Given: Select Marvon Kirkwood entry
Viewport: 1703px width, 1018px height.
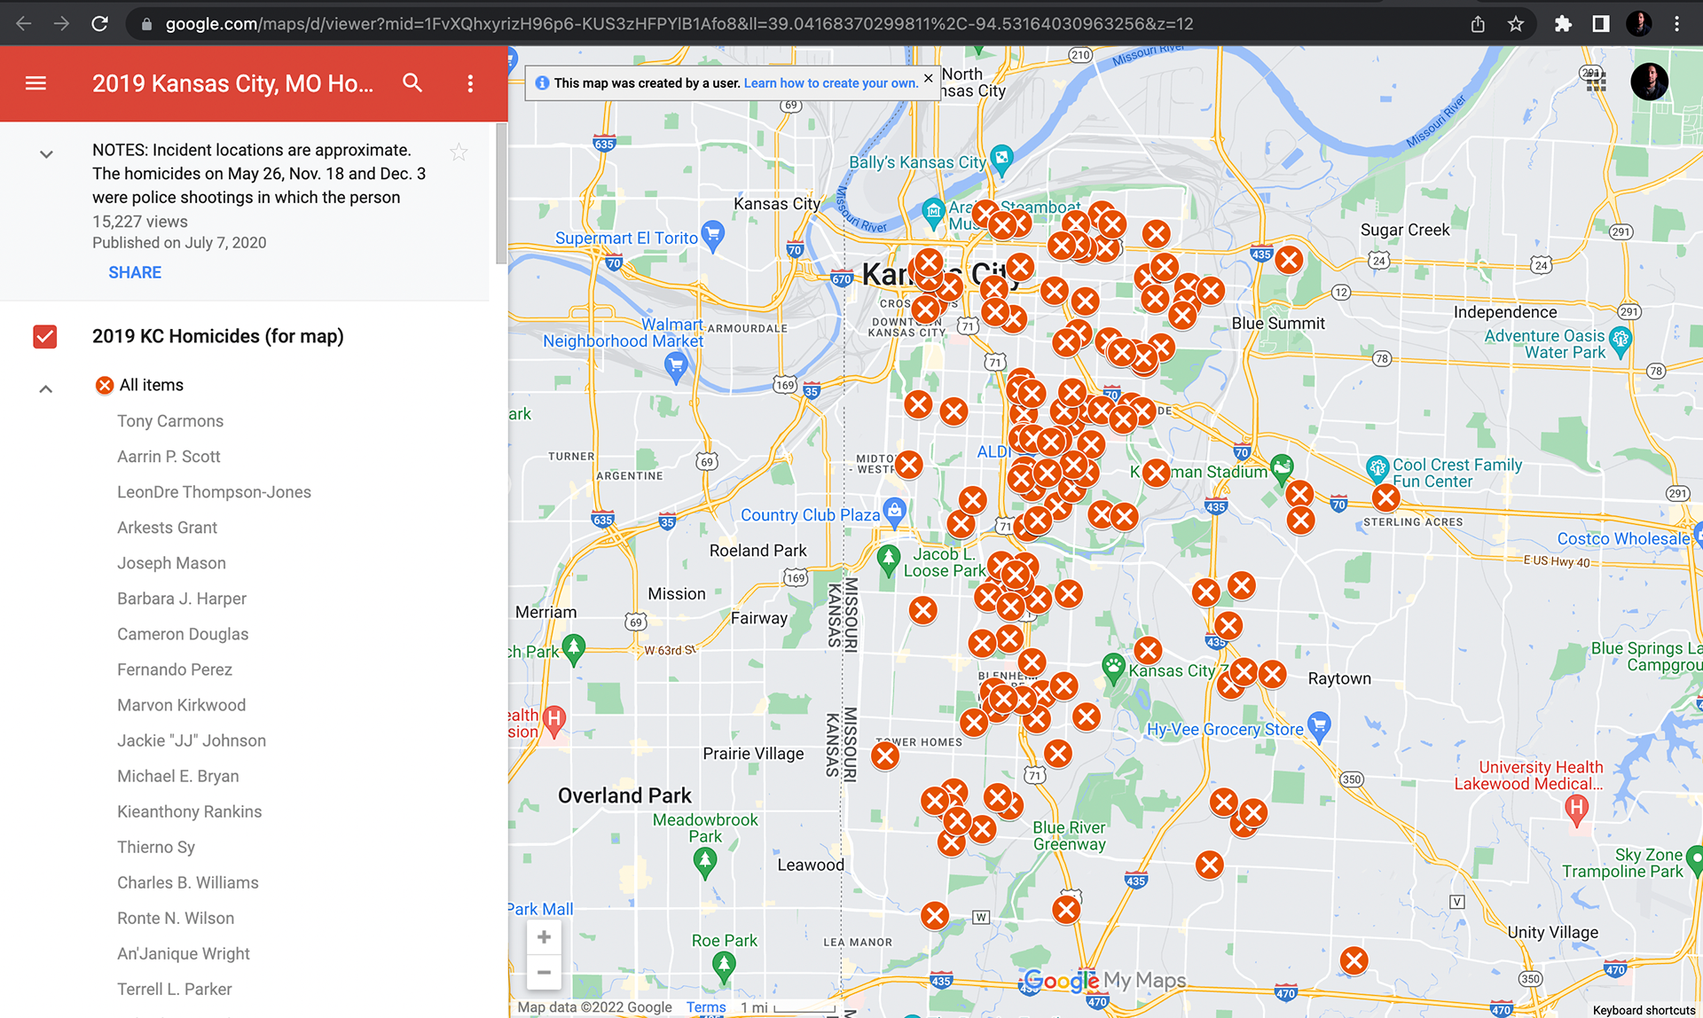Looking at the screenshot, I should [181, 705].
